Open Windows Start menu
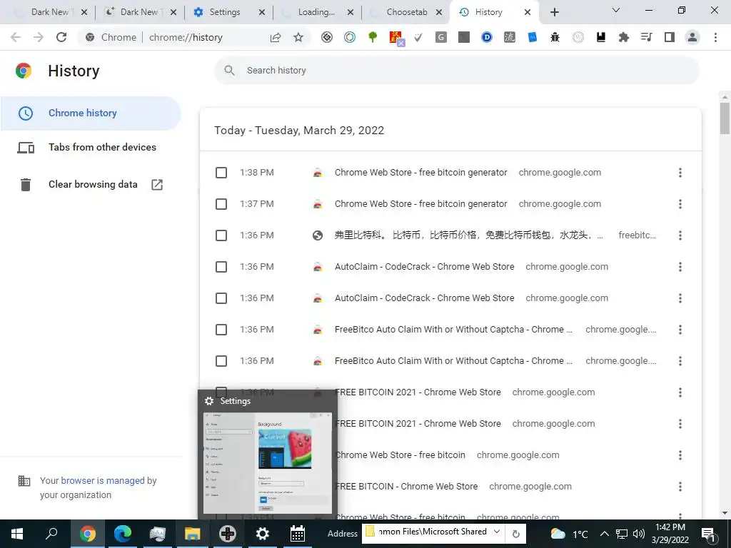The image size is (731, 548). pos(17,534)
